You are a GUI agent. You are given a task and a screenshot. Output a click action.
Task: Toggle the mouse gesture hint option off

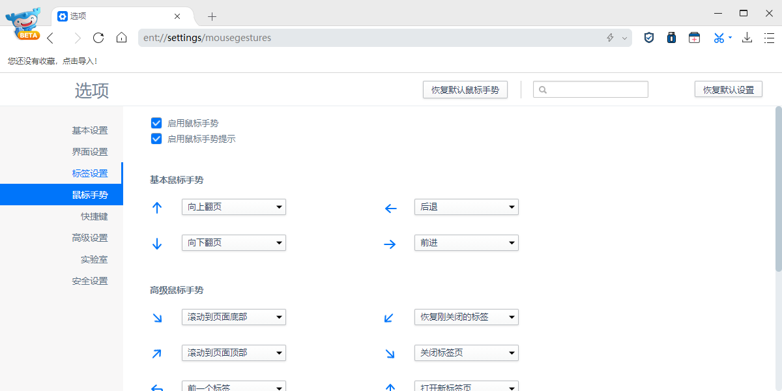(156, 139)
